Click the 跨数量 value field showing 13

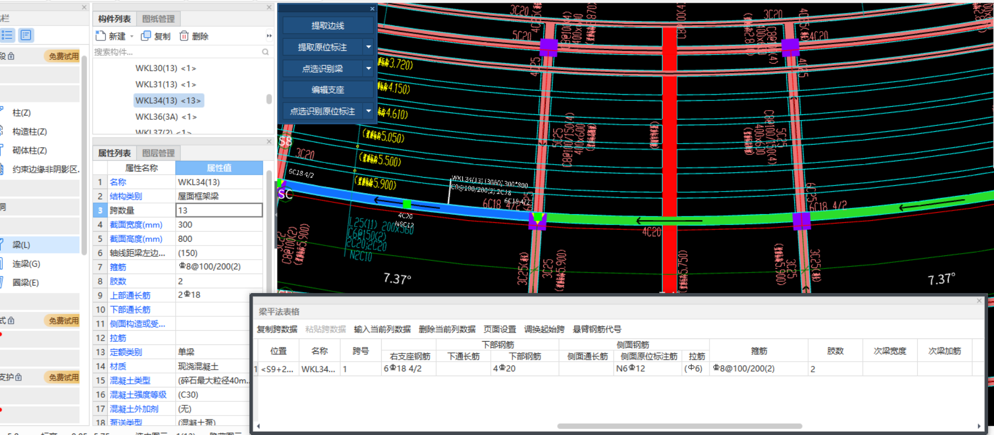click(219, 210)
